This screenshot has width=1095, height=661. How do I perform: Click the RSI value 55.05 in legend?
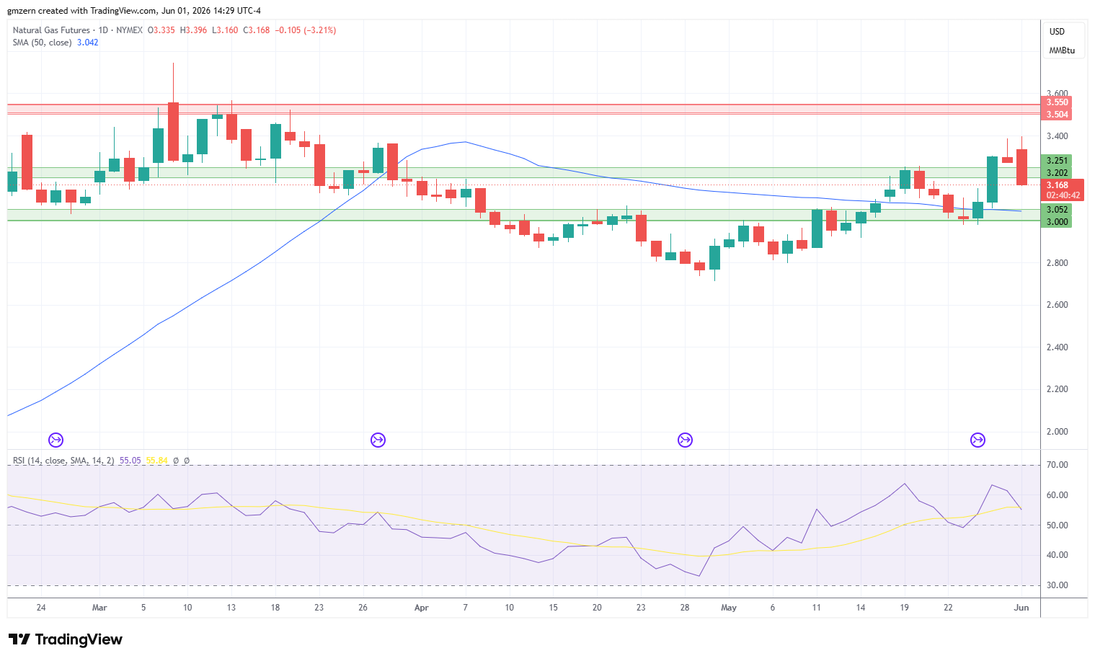tap(130, 461)
